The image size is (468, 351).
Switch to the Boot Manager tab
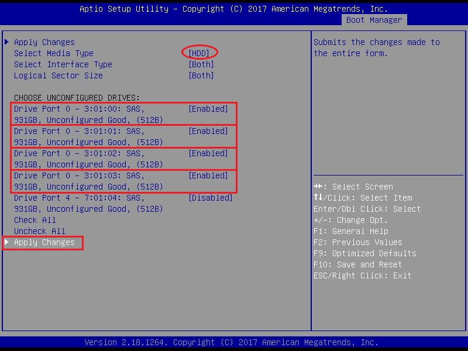374,20
